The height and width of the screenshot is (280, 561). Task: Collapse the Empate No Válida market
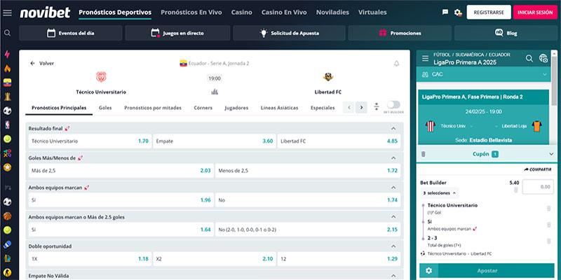(x=393, y=276)
